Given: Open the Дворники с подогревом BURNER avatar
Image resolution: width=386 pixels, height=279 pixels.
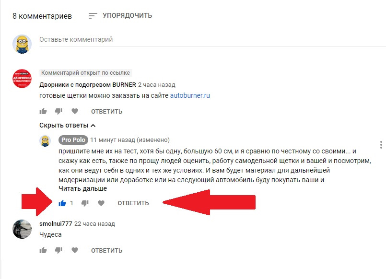Looking at the screenshot, I should (22, 79).
